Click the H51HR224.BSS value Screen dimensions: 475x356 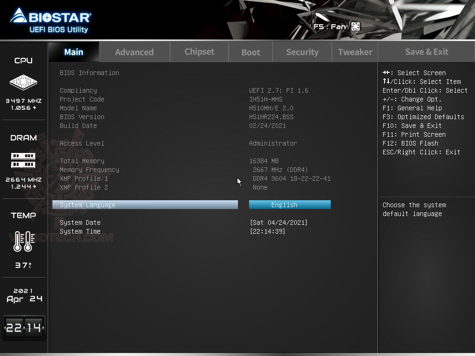(271, 117)
